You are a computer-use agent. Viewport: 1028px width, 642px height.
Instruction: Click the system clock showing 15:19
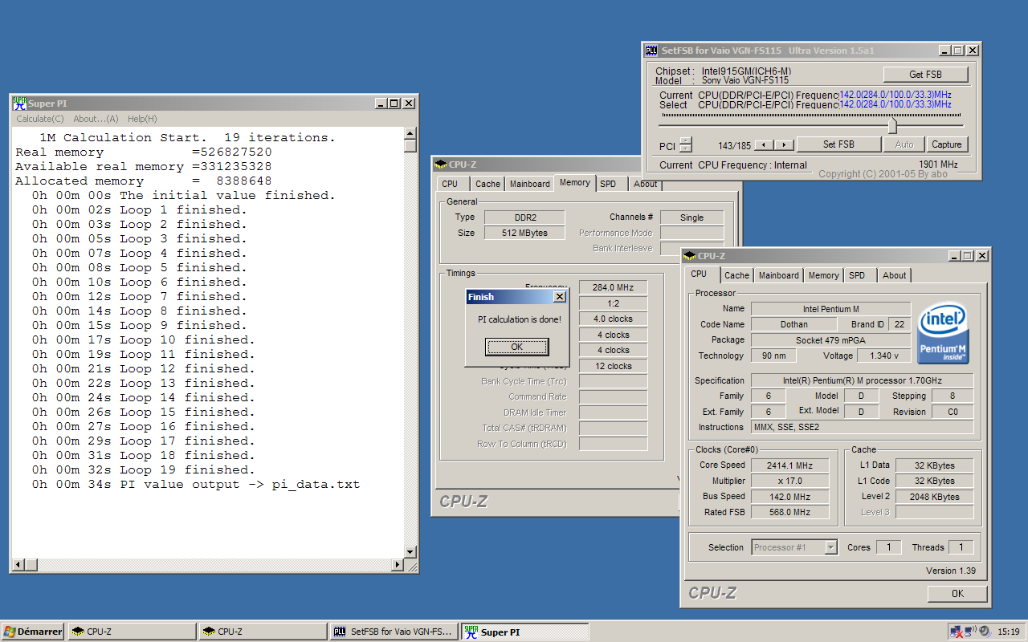coord(1008,632)
